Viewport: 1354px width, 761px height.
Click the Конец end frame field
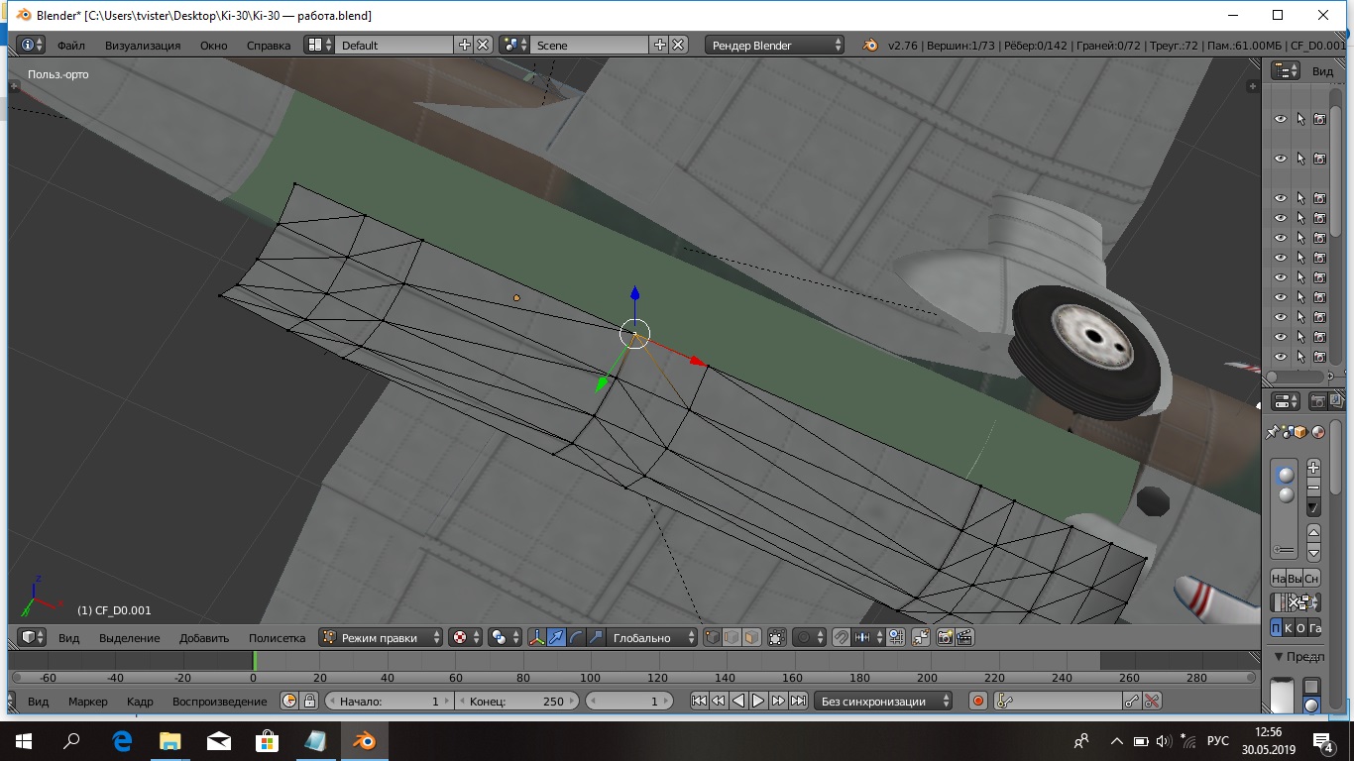pyautogui.click(x=515, y=702)
